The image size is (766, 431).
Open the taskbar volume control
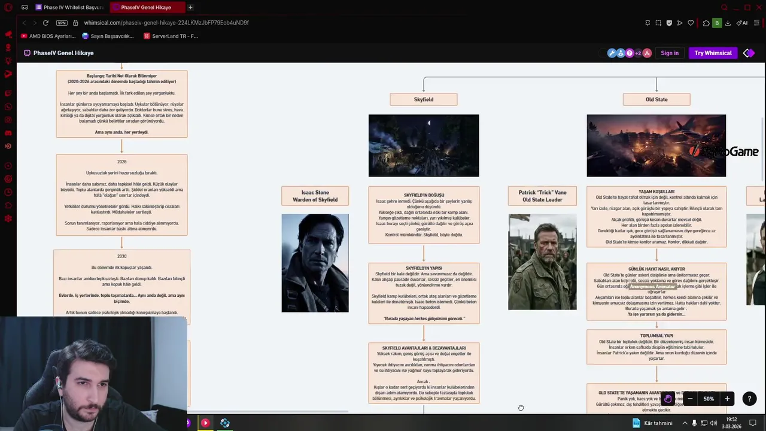pos(713,423)
